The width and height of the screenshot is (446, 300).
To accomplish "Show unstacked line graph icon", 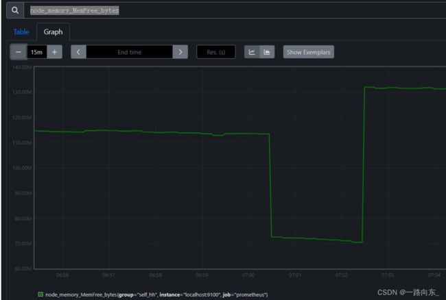I will (x=252, y=52).
